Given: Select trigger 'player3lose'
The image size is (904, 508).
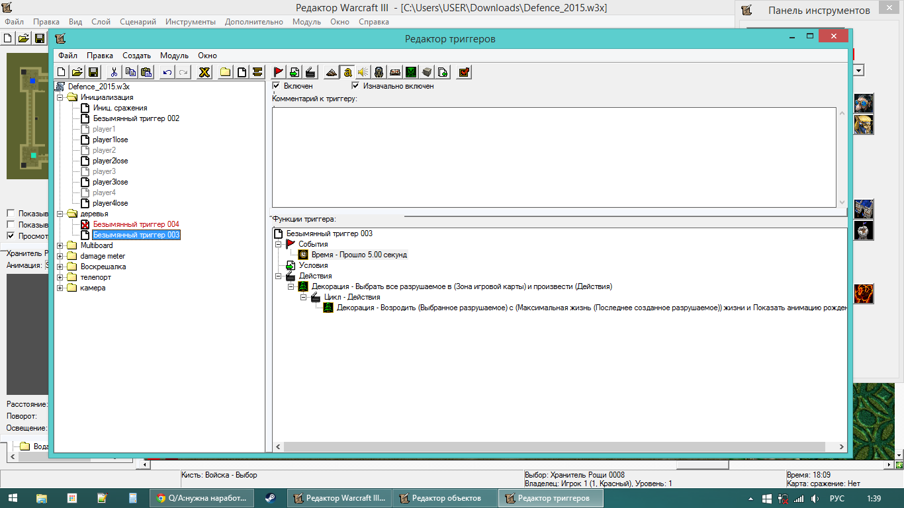Looking at the screenshot, I should 110,182.
